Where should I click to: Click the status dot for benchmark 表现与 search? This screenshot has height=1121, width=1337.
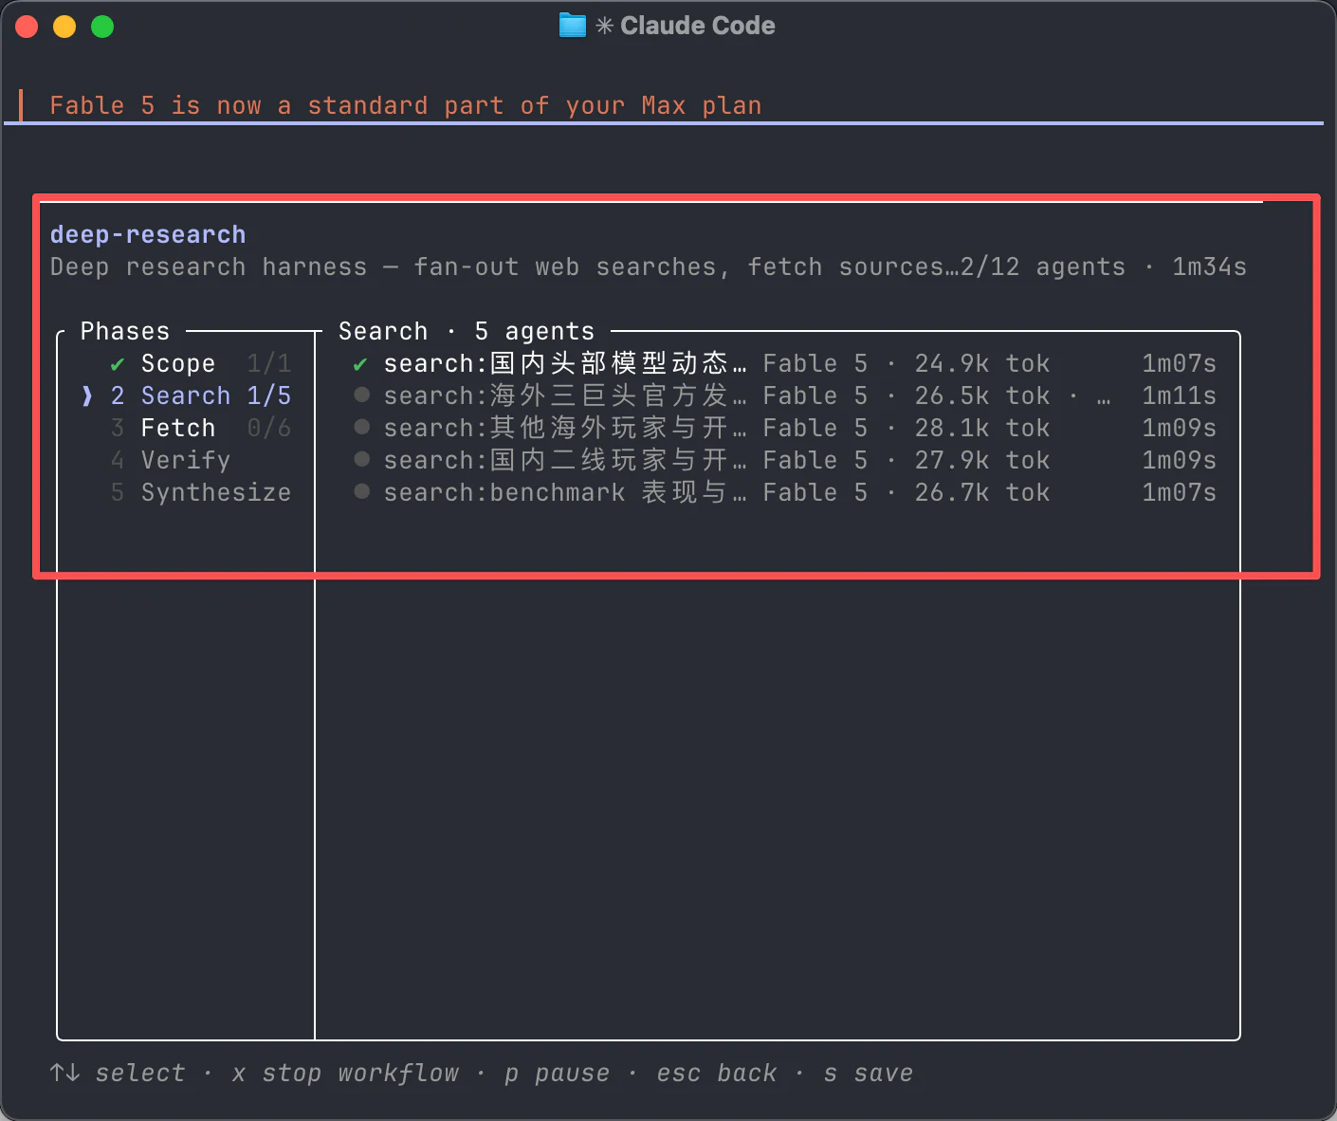(x=361, y=492)
